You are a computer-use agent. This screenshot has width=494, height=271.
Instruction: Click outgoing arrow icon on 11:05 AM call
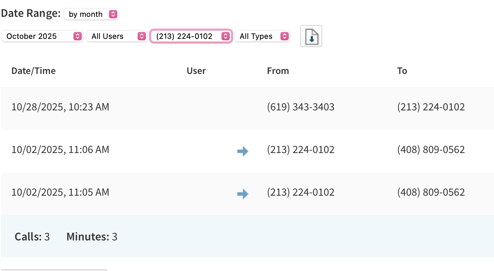point(243,194)
